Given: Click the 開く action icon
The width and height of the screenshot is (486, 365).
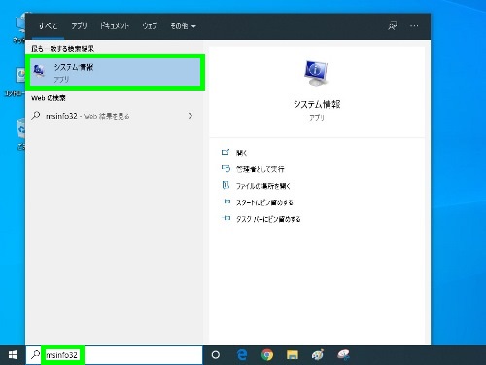Looking at the screenshot, I should 226,152.
